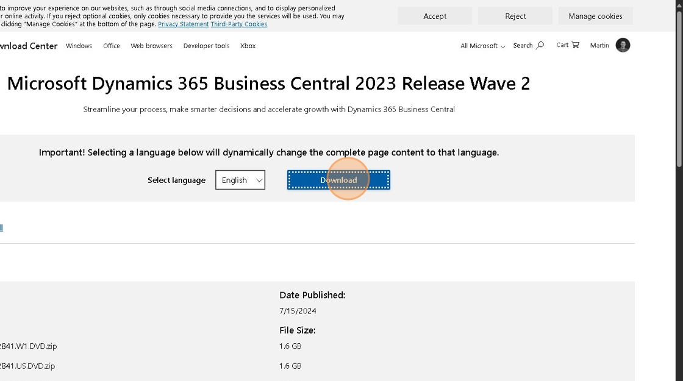This screenshot has height=381, width=683.
Task: Open the Web browsers menu item
Action: (152, 46)
